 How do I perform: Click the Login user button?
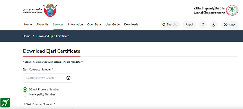click(230, 24)
